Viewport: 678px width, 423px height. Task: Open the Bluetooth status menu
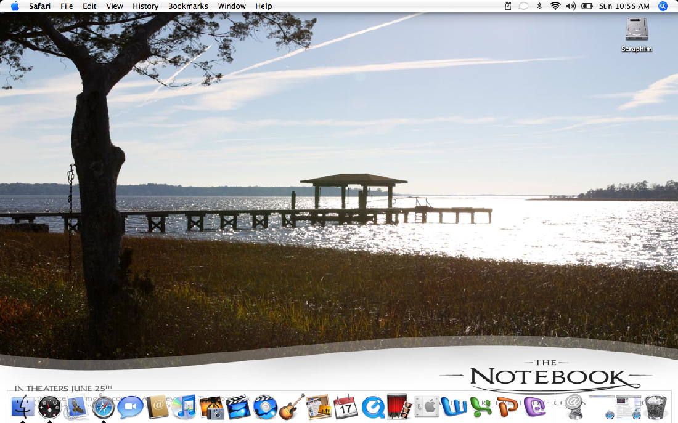pos(539,6)
